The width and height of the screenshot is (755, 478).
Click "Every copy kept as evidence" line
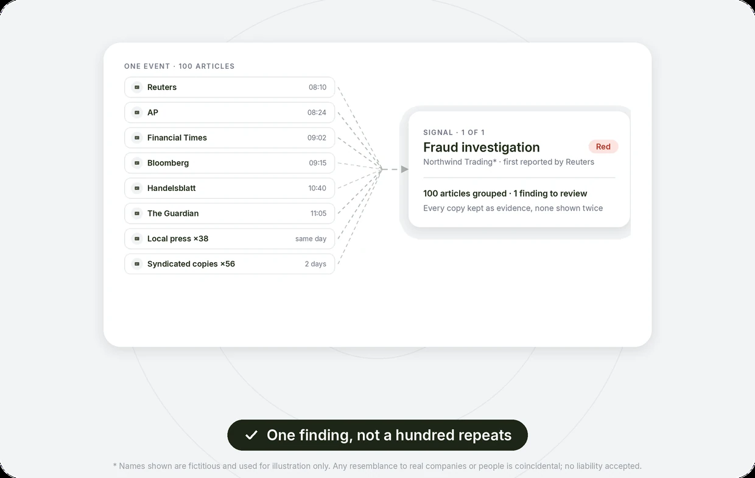click(x=513, y=208)
